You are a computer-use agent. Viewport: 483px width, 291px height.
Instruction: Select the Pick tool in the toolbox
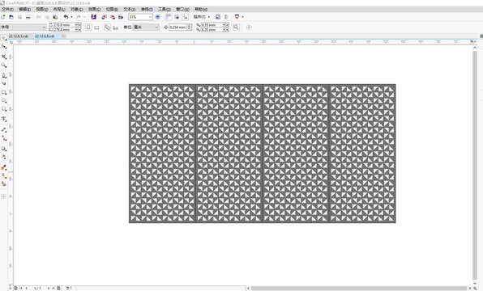(4, 38)
